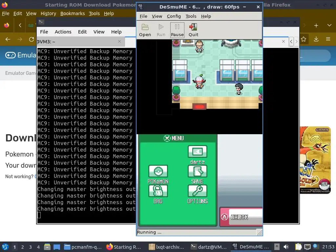Tap the CHECK button on touch screen

click(x=241, y=217)
